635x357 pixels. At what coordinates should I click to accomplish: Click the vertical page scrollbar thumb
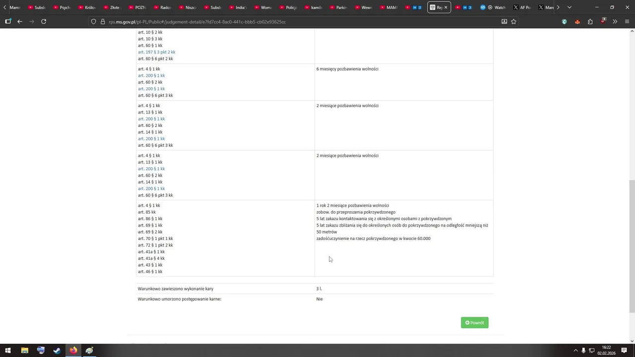pos(632,245)
